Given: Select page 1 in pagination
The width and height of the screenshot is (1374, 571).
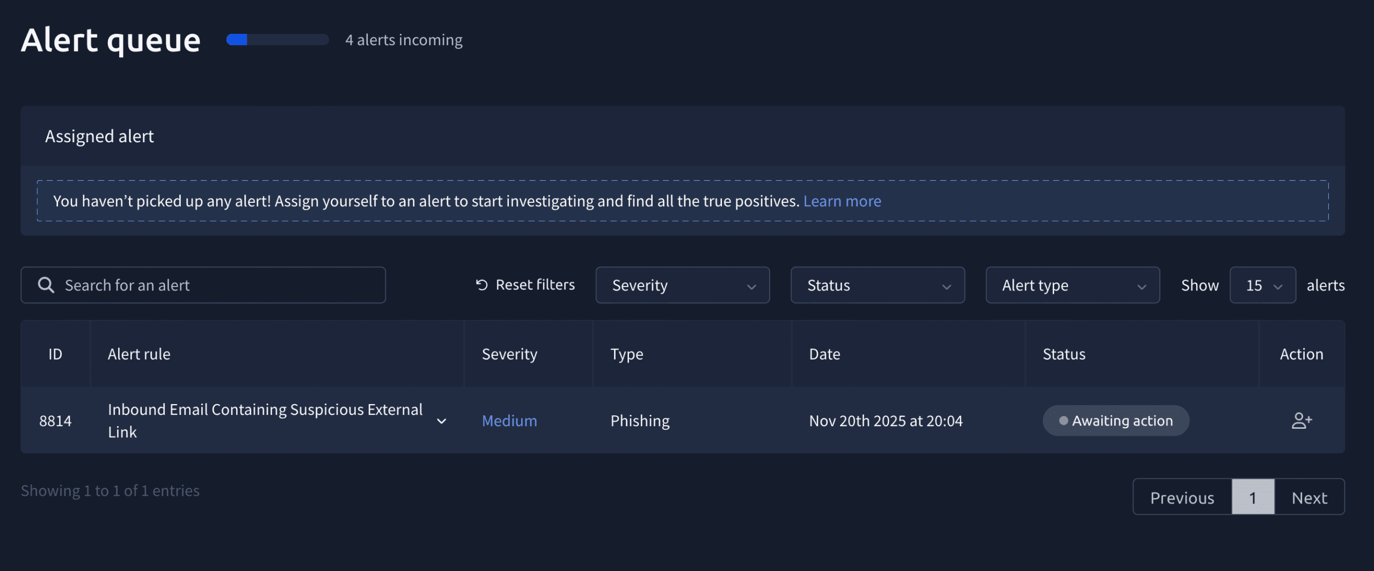Looking at the screenshot, I should pos(1252,497).
